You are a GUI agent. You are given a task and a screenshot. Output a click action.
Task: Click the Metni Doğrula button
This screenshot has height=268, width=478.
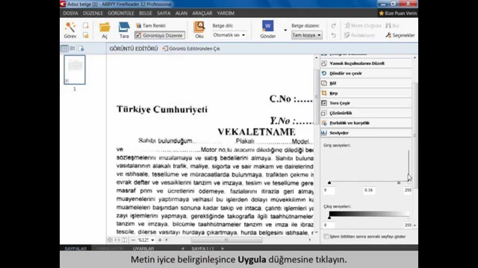(x=363, y=26)
